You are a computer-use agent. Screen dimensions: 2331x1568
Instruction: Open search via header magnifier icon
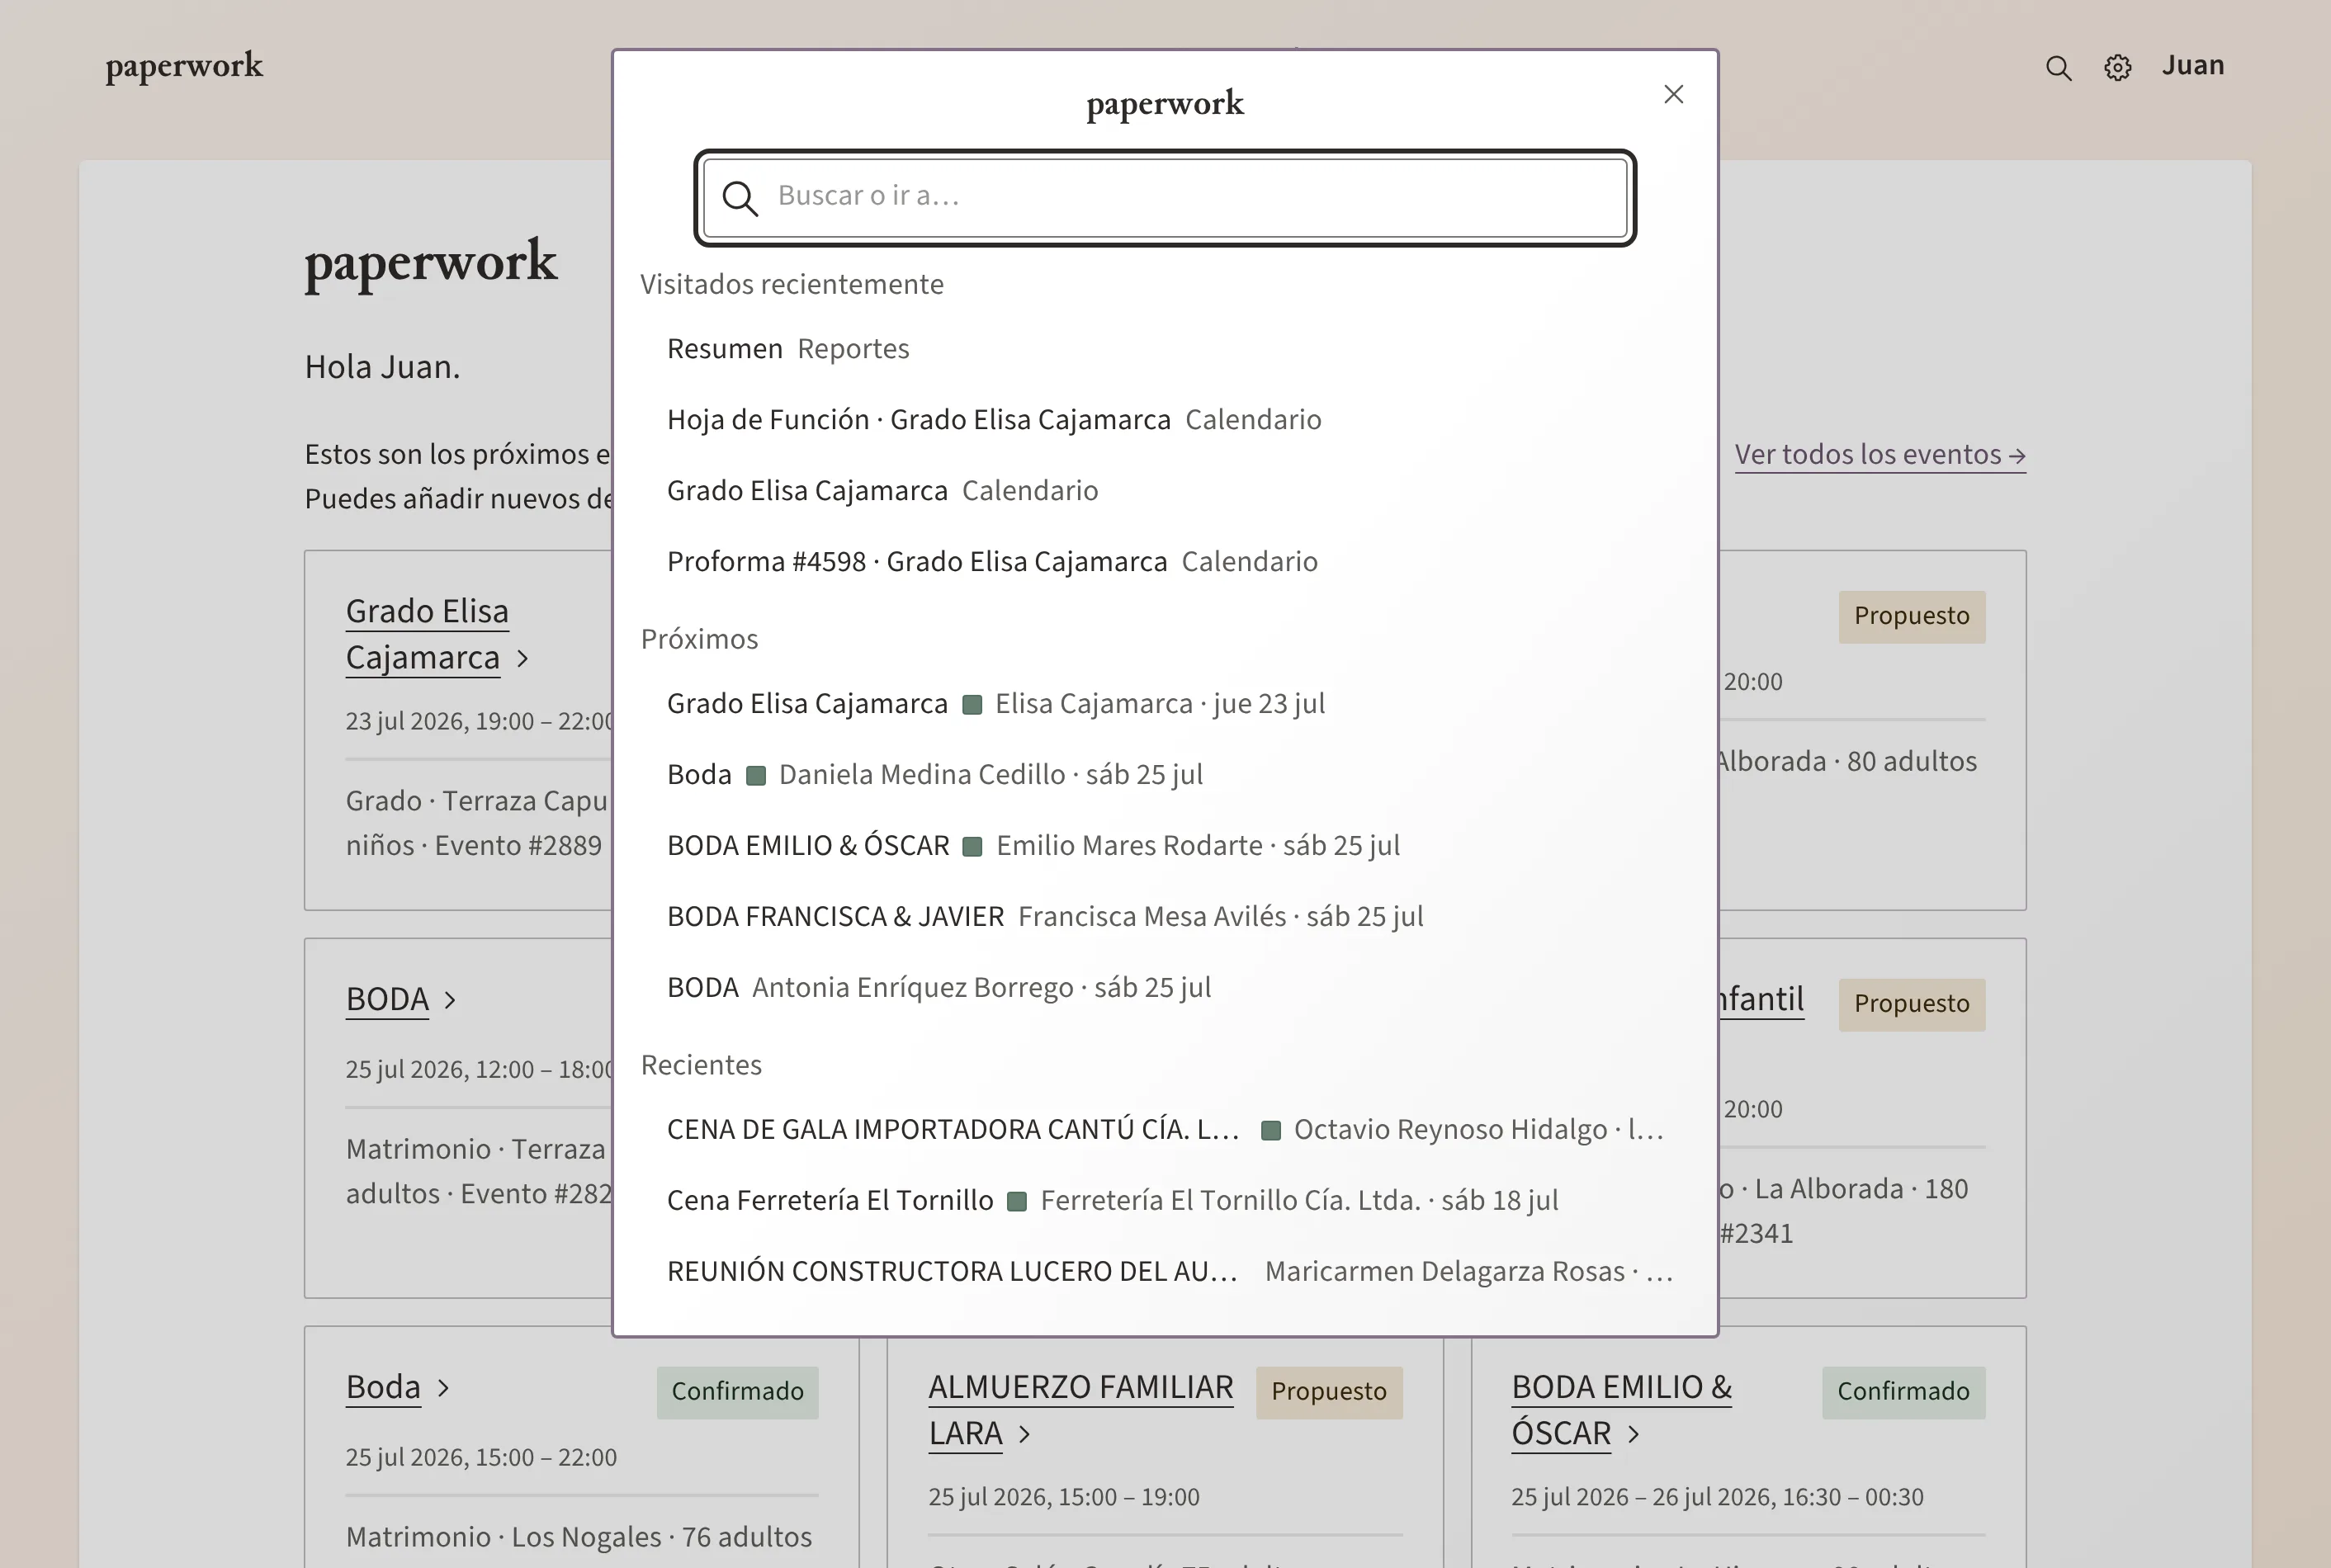click(x=2058, y=68)
